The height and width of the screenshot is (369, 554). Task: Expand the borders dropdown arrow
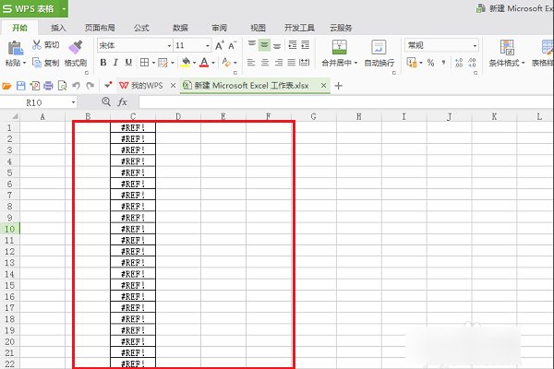[x=153, y=63]
